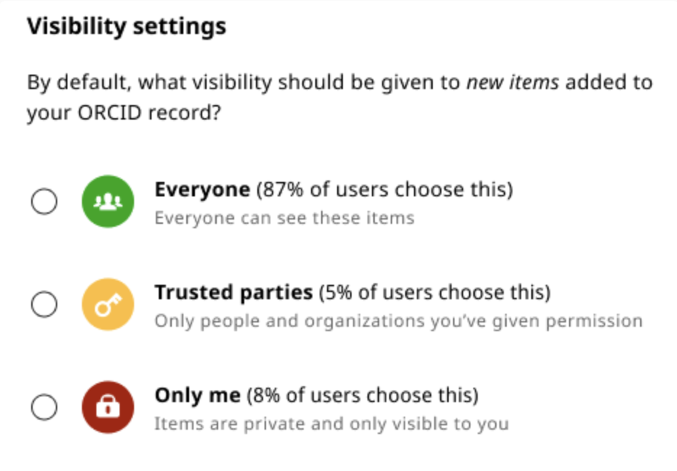Click the bold Only me label
This screenshot has width=677, height=471.
pyautogui.click(x=196, y=396)
